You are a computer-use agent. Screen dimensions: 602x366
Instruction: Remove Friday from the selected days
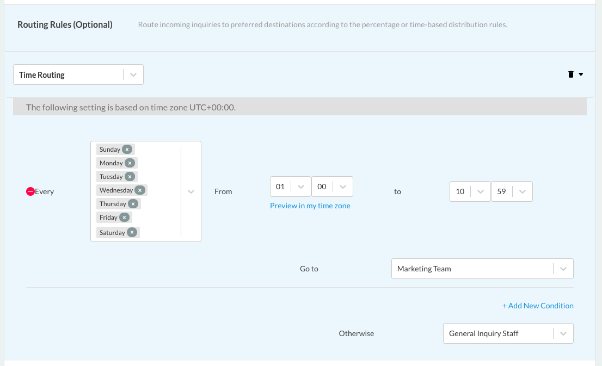[124, 217]
